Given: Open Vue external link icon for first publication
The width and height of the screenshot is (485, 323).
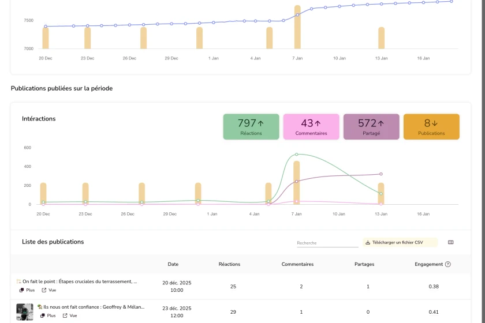Looking at the screenshot, I should (44, 290).
